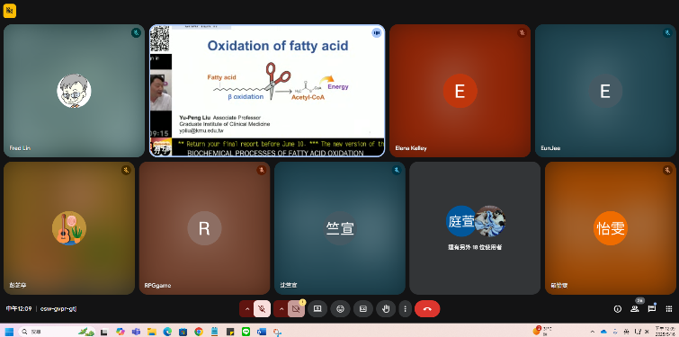Toggle closed captions
Viewport: 679px width, 337px height.
(x=363, y=309)
